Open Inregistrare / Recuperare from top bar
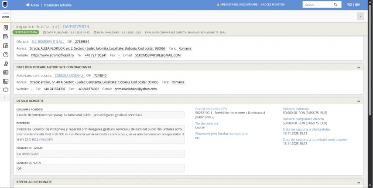373x188 pixels. click(237, 5)
